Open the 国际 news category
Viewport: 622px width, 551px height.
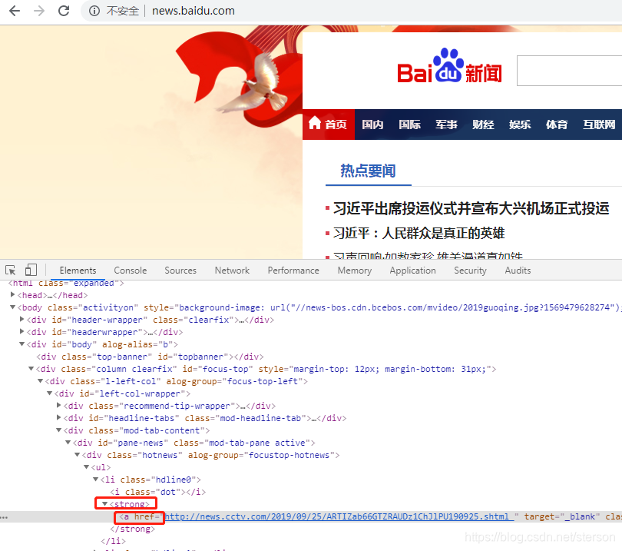coord(409,124)
